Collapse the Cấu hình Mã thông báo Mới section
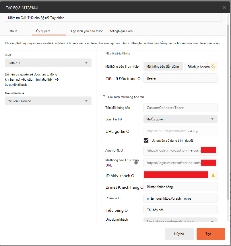231x246 pixels. click(104, 96)
